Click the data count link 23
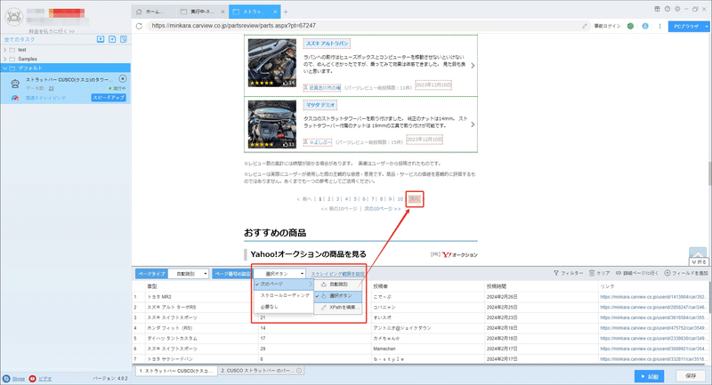 51,88
